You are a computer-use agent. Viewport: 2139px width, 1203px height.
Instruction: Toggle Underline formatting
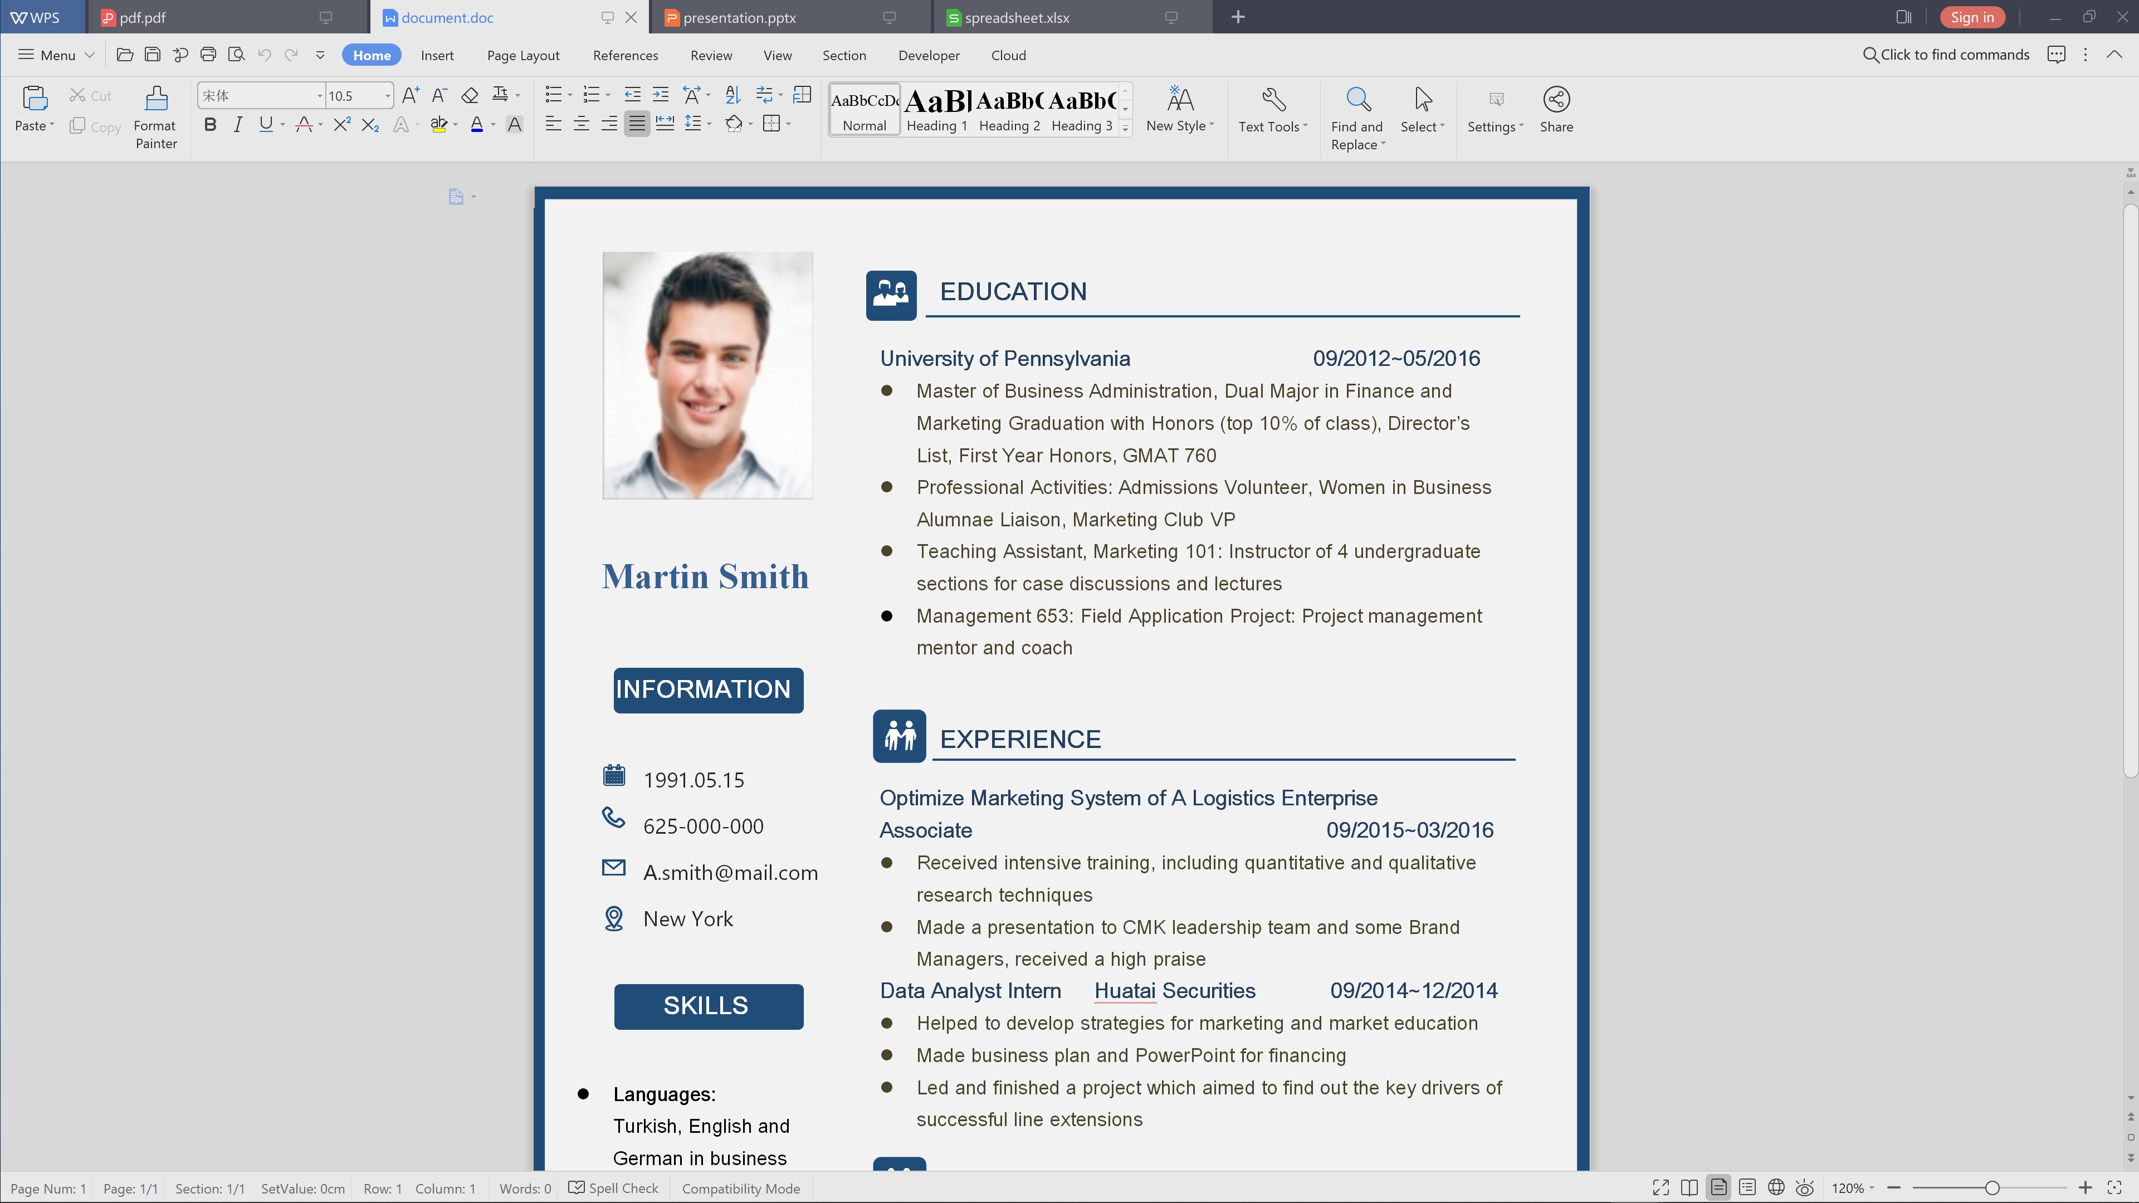tap(266, 125)
